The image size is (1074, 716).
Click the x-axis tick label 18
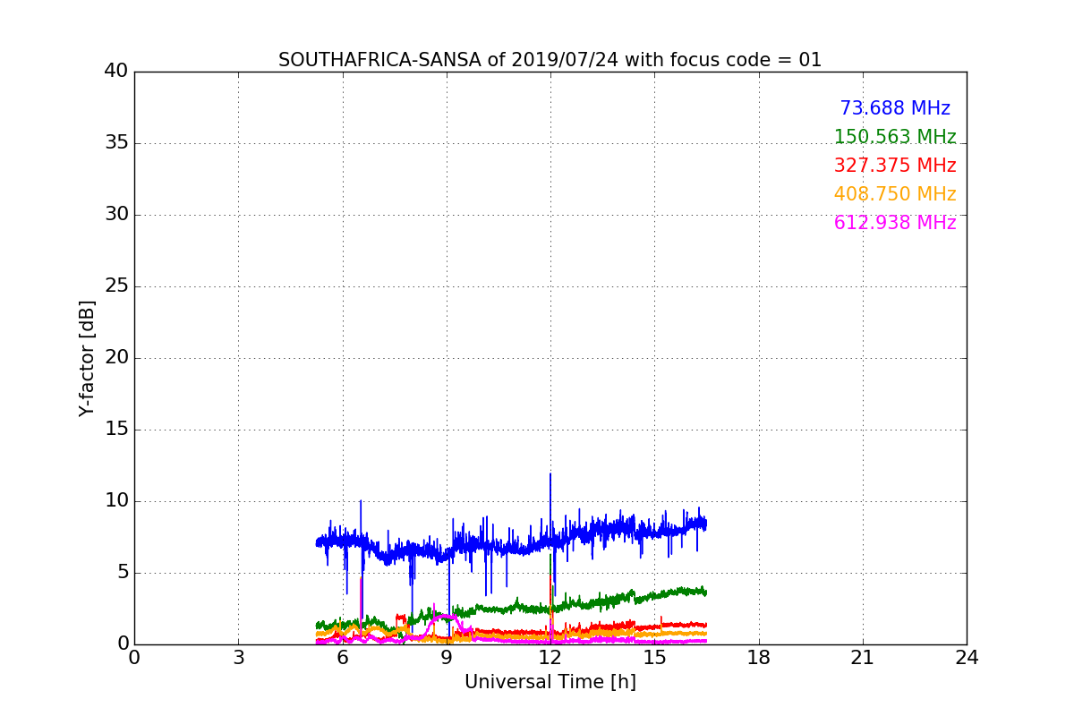point(759,658)
